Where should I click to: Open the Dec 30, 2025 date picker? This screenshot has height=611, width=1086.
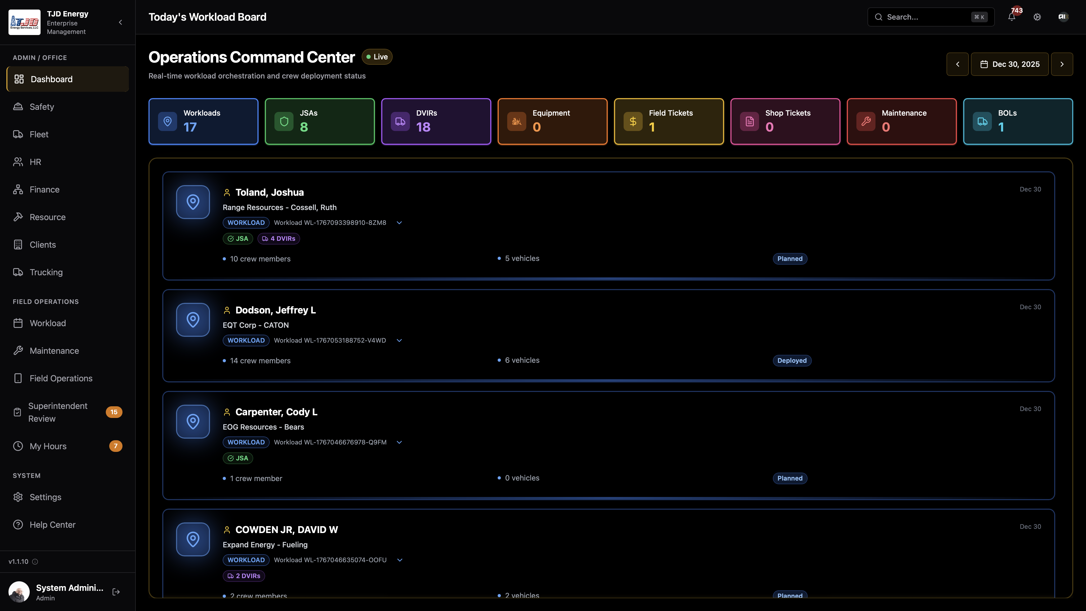coord(1010,64)
